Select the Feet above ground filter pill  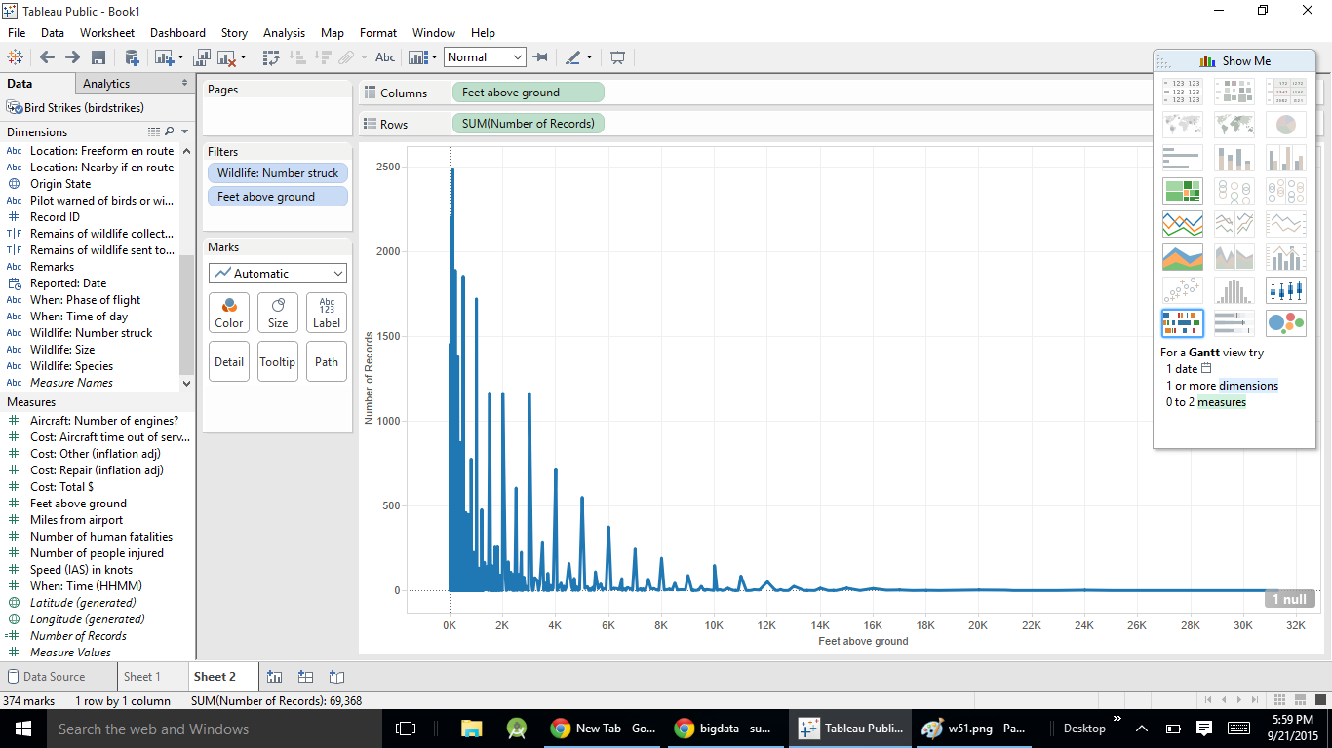click(277, 196)
